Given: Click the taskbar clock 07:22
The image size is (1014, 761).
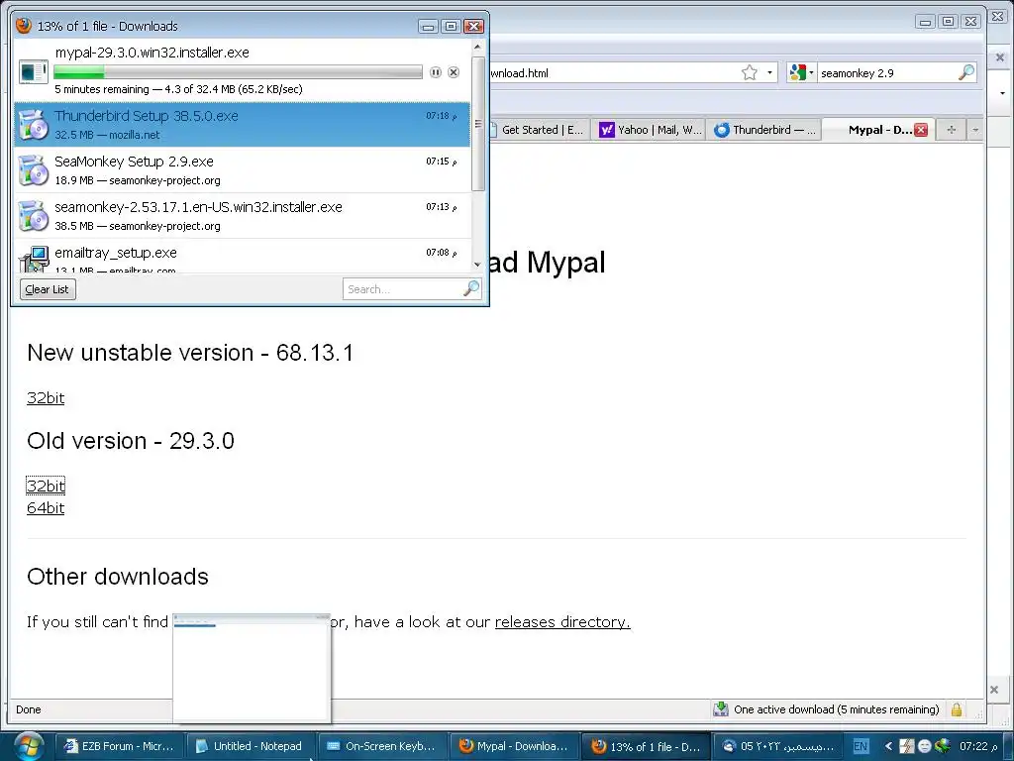Looking at the screenshot, I should point(978,746).
